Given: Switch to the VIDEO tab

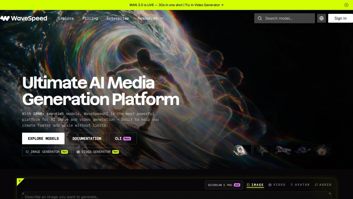Looking at the screenshot, I should 277,185.
